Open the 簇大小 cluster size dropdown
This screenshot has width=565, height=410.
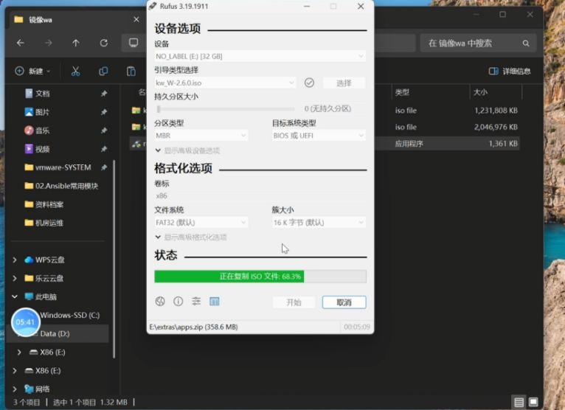click(319, 222)
